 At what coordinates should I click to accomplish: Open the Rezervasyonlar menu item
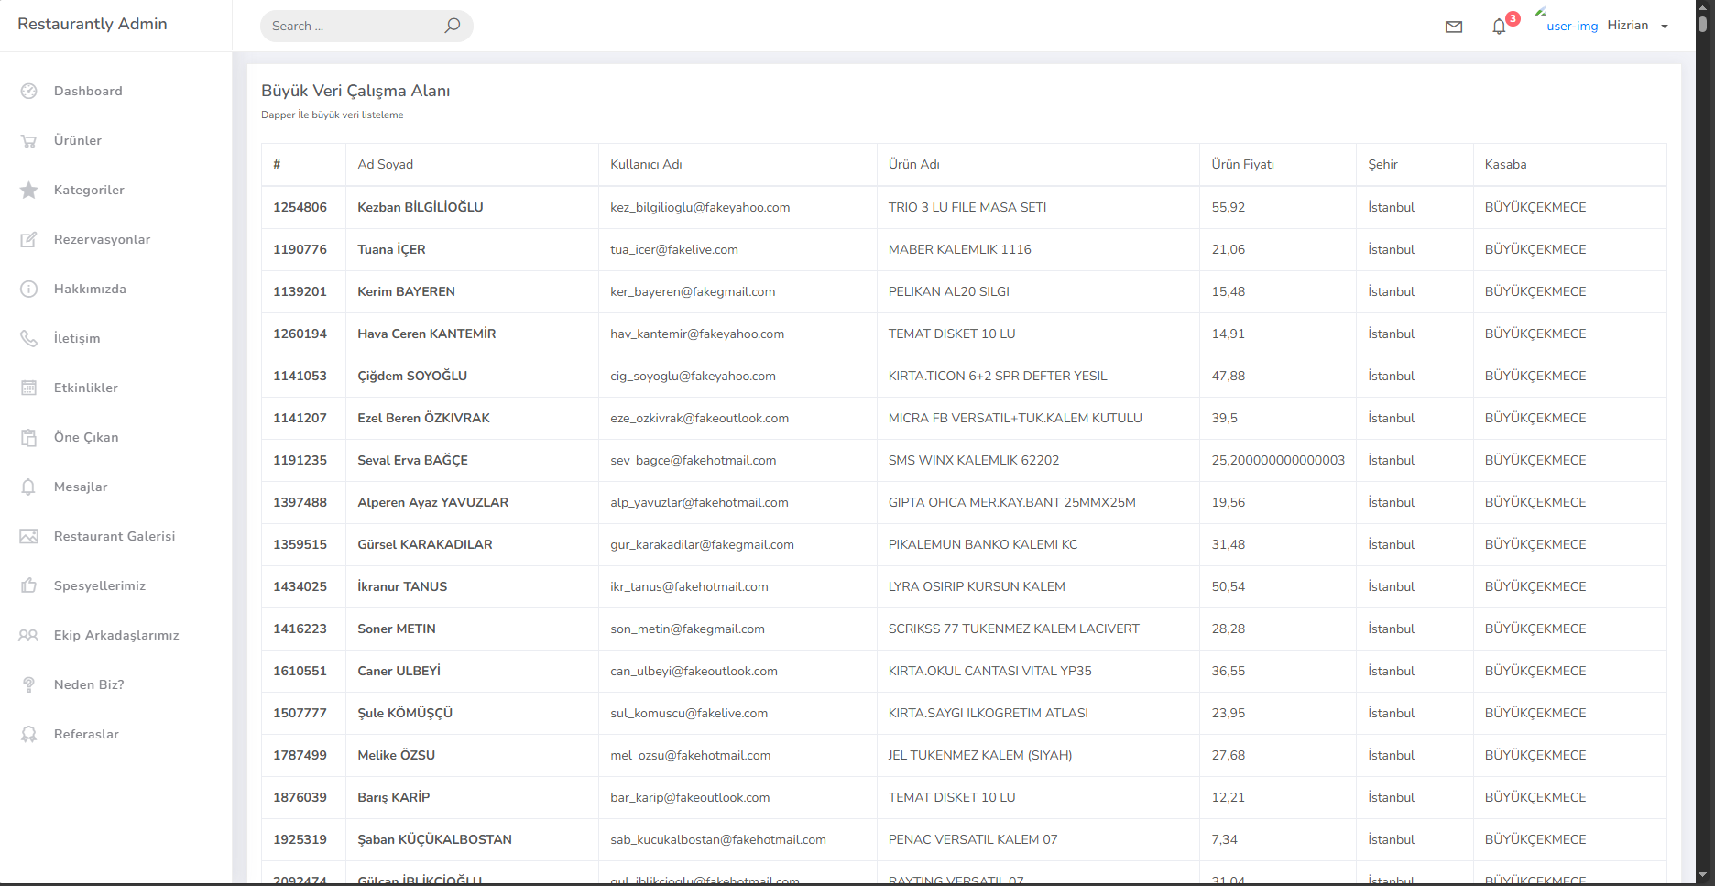102,239
